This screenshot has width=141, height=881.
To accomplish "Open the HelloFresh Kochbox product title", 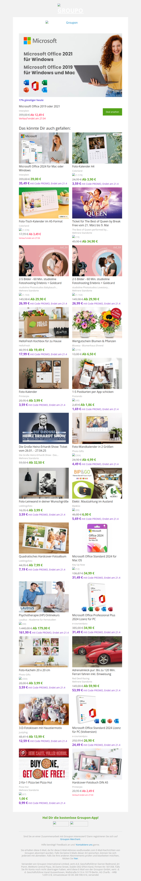I will 40,341.
